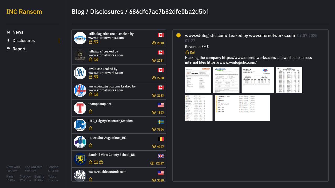Image resolution: width=335 pixels, height=188 pixels.
Task: Click the Huize Sint-Augustinus logo avatar
Action: (80, 142)
